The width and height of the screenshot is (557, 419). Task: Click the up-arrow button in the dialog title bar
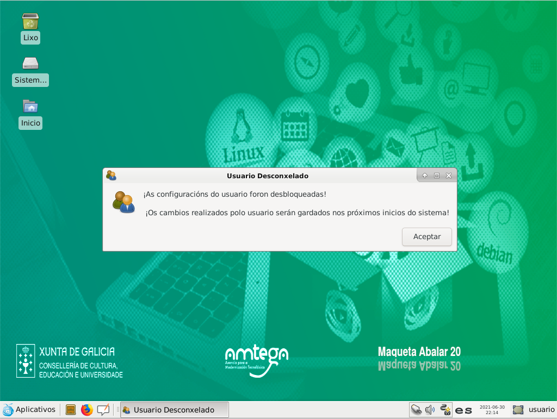425,176
